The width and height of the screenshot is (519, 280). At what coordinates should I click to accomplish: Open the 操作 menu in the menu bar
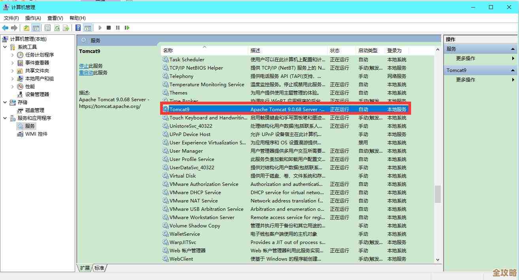tap(33, 18)
